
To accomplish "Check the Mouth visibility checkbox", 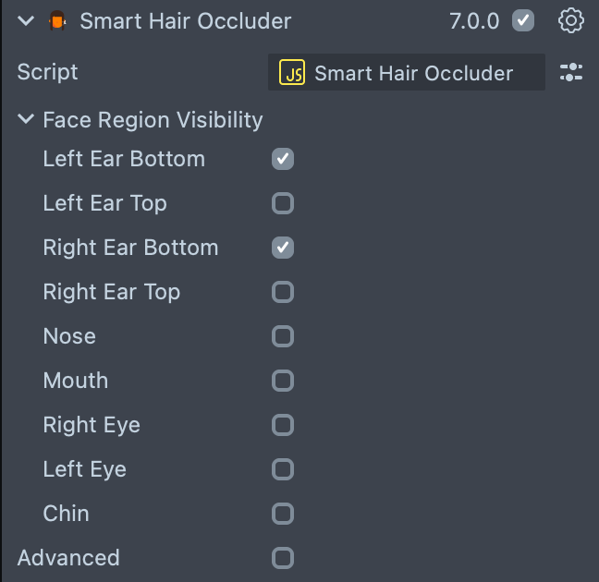I will (x=283, y=381).
